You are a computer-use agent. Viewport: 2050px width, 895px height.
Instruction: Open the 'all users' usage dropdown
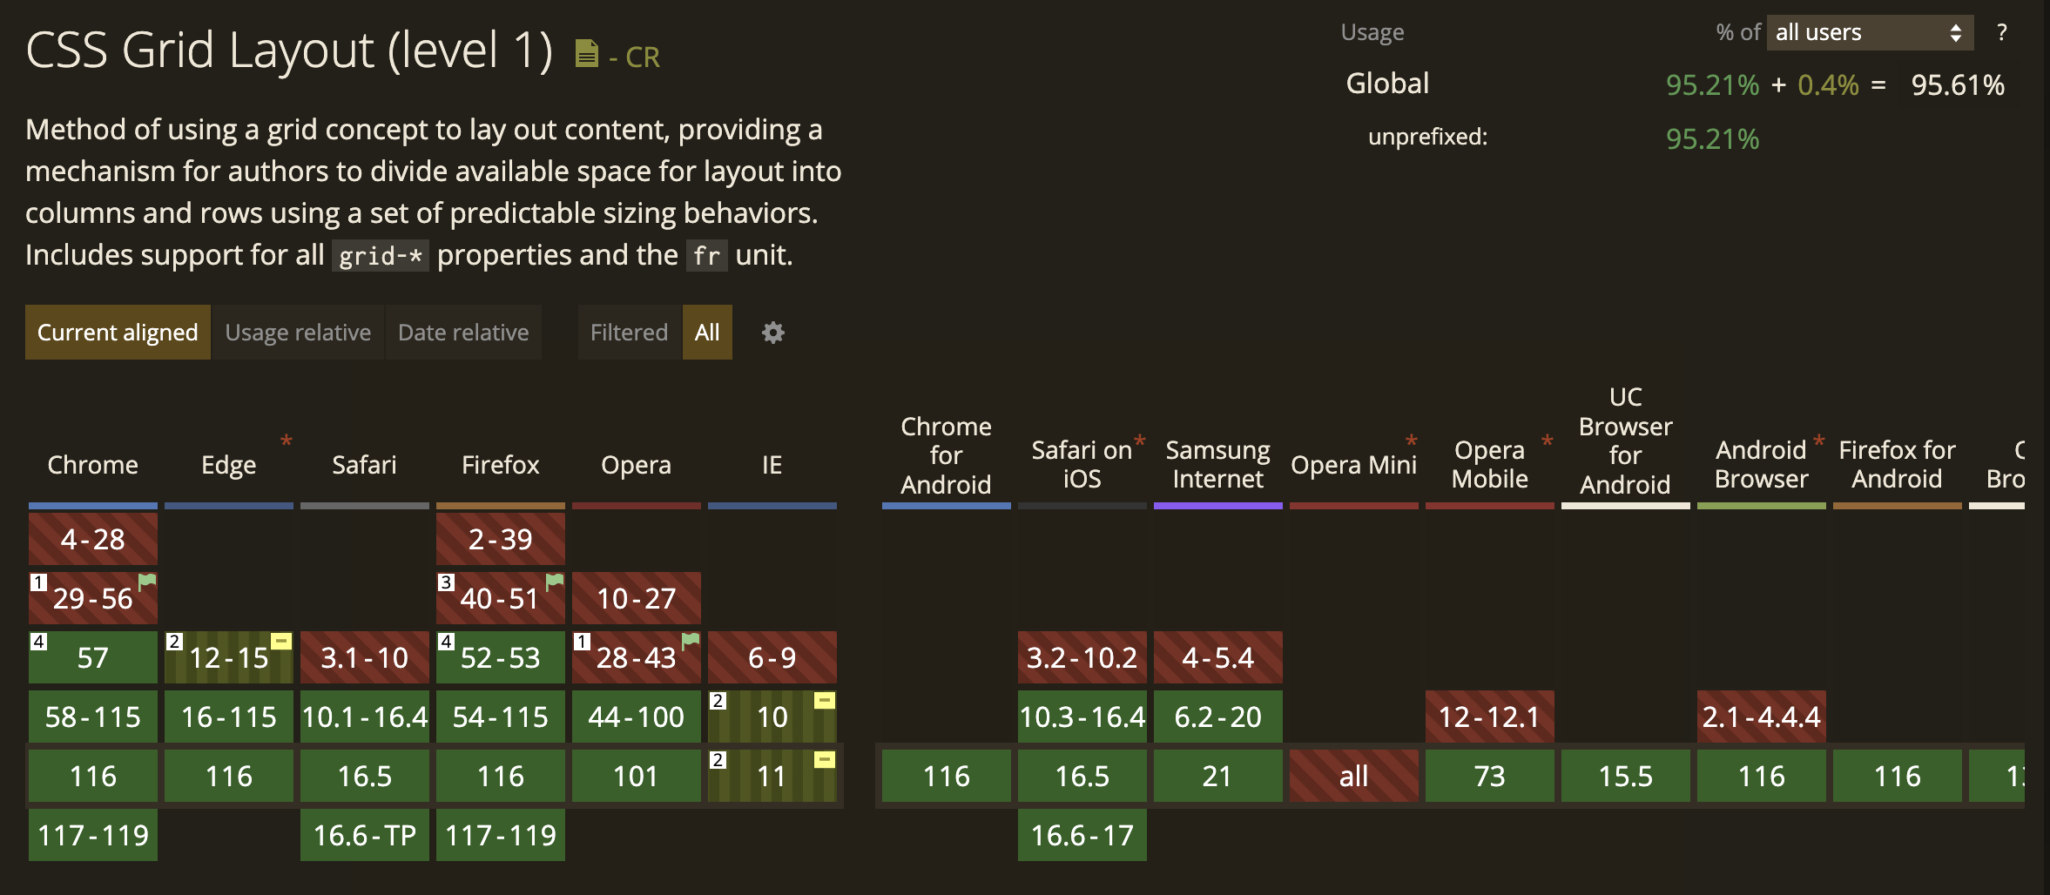click(1869, 33)
